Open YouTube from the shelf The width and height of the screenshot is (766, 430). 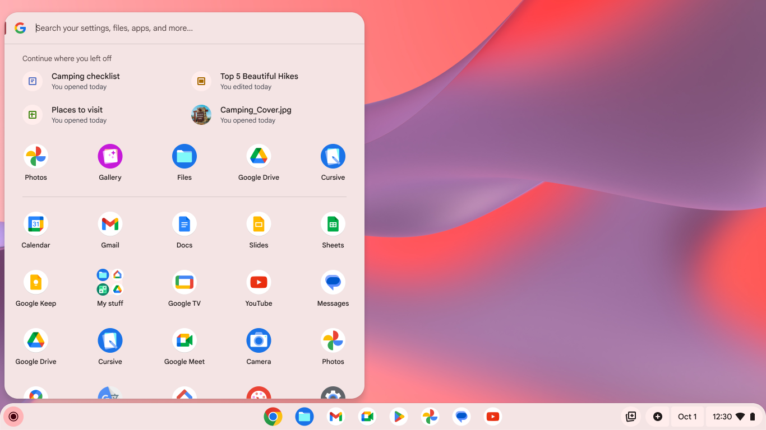pos(493,417)
